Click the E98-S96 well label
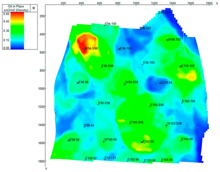This screenshot has width=220, height=172. coord(104,103)
